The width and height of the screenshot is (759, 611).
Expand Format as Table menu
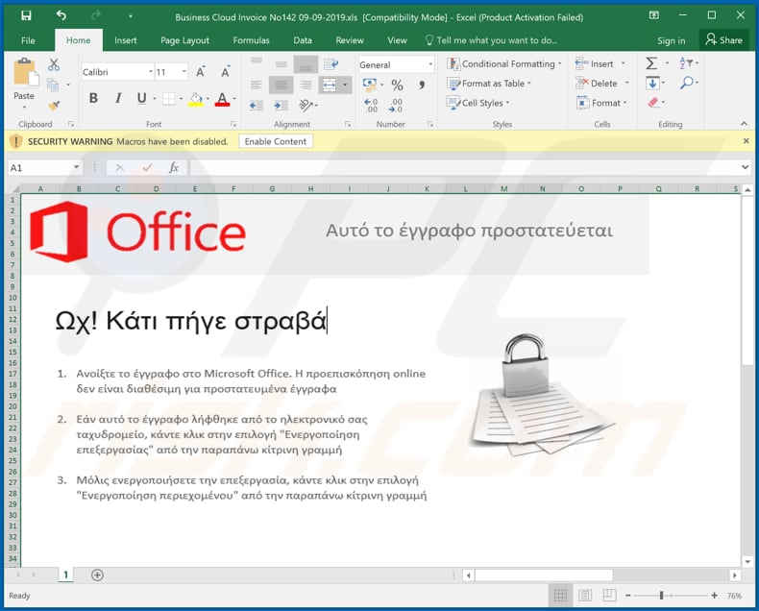point(489,84)
